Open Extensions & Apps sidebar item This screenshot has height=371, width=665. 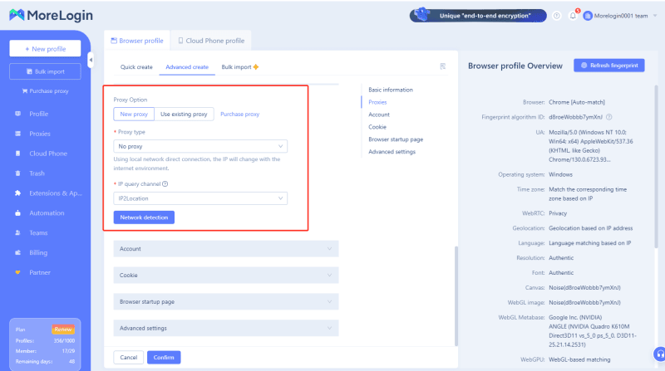click(55, 193)
